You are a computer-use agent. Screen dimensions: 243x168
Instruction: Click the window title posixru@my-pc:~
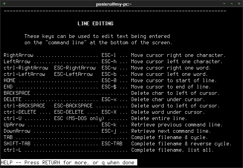click(x=114, y=4)
